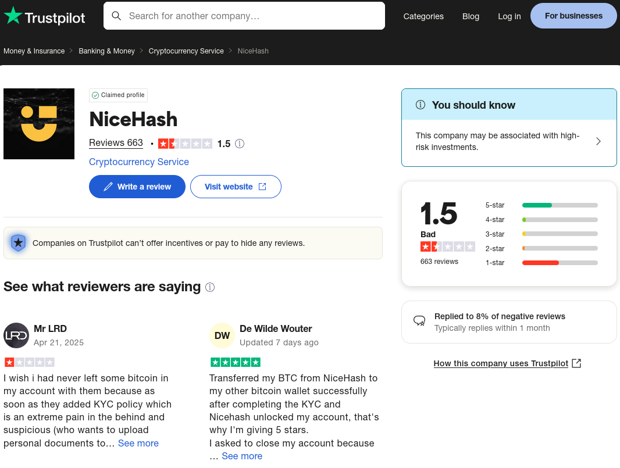
Task: Click the Trustpilot star logo
Action: (x=13, y=16)
